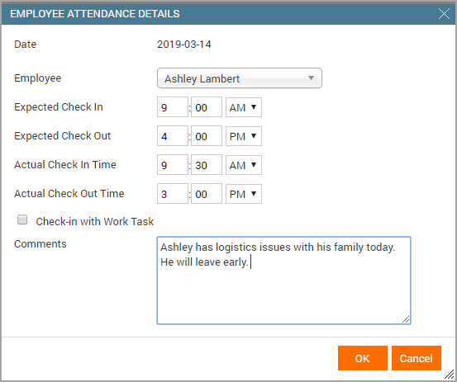Open the Actual Check In Time AM/PM dropdown
Viewport: 457px width, 382px height.
[243, 165]
